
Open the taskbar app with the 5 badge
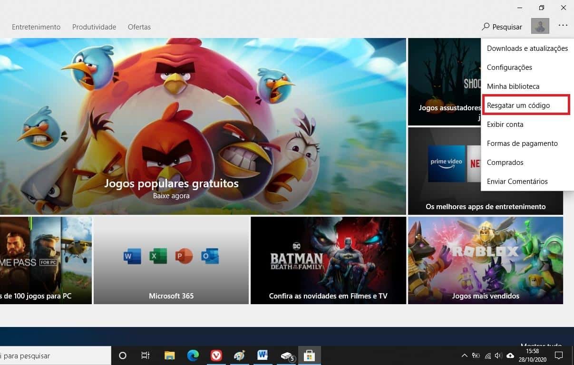[x=287, y=355]
